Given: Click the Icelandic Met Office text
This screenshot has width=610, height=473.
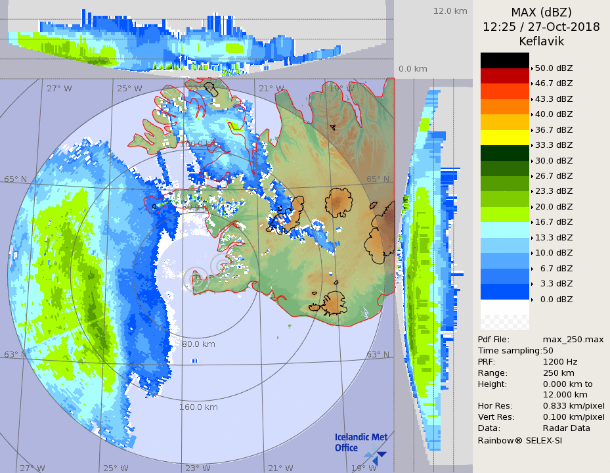Looking at the screenshot, I should click(x=360, y=442).
